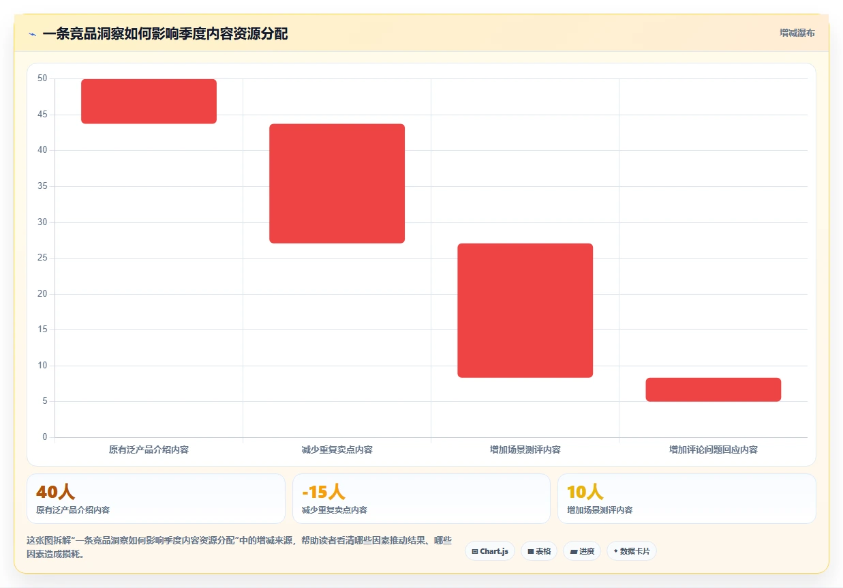Click the y-axis value 10

click(x=42, y=366)
